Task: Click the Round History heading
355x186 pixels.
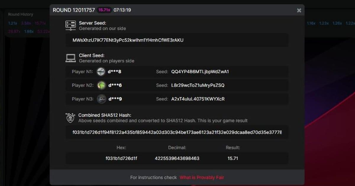Action: click(x=21, y=14)
